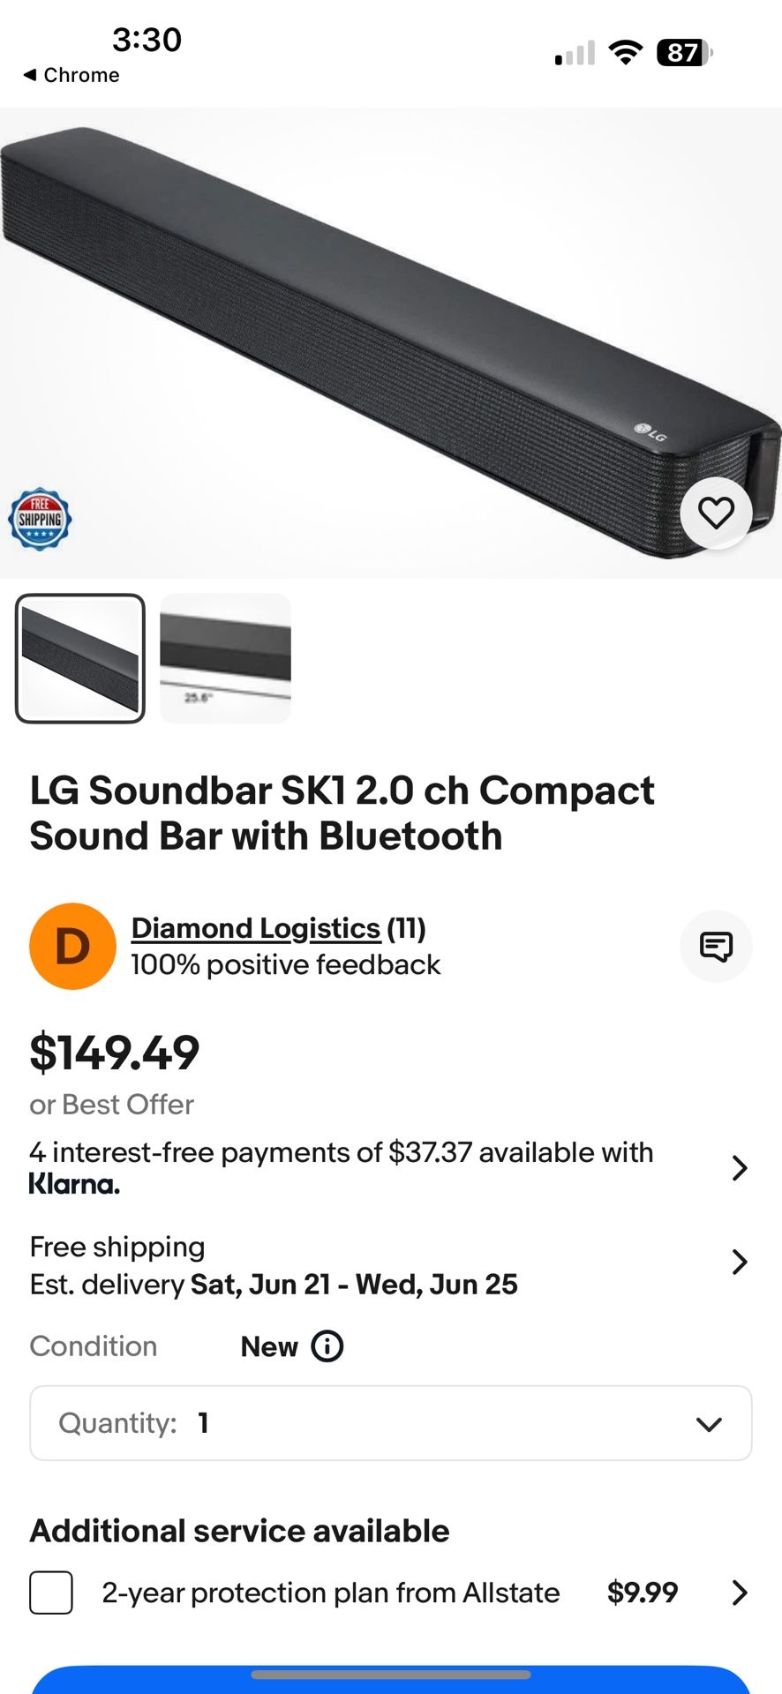Screen dimensions: 782x1694
Task: Enable the 2-year Allstate protection plan
Action: 50,1593
